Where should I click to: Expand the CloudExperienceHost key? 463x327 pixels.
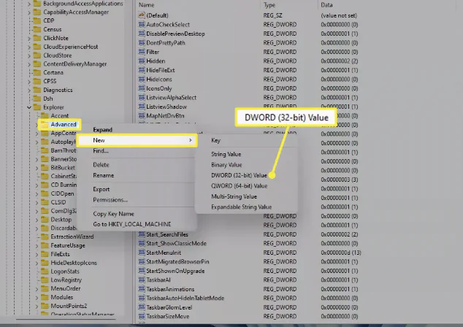29,47
